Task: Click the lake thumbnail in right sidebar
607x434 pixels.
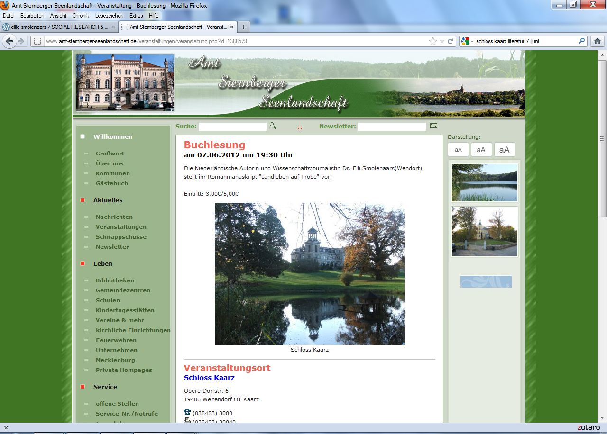Action: click(484, 182)
